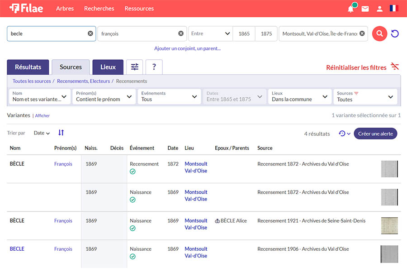
Task: Open the Recensement 1921 document thumbnail
Action: tap(389, 225)
